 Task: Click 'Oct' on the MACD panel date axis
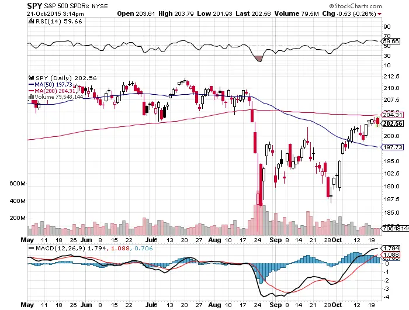(337, 305)
